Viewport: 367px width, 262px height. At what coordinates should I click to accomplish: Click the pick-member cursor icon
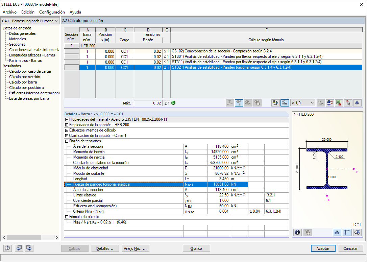348,103
